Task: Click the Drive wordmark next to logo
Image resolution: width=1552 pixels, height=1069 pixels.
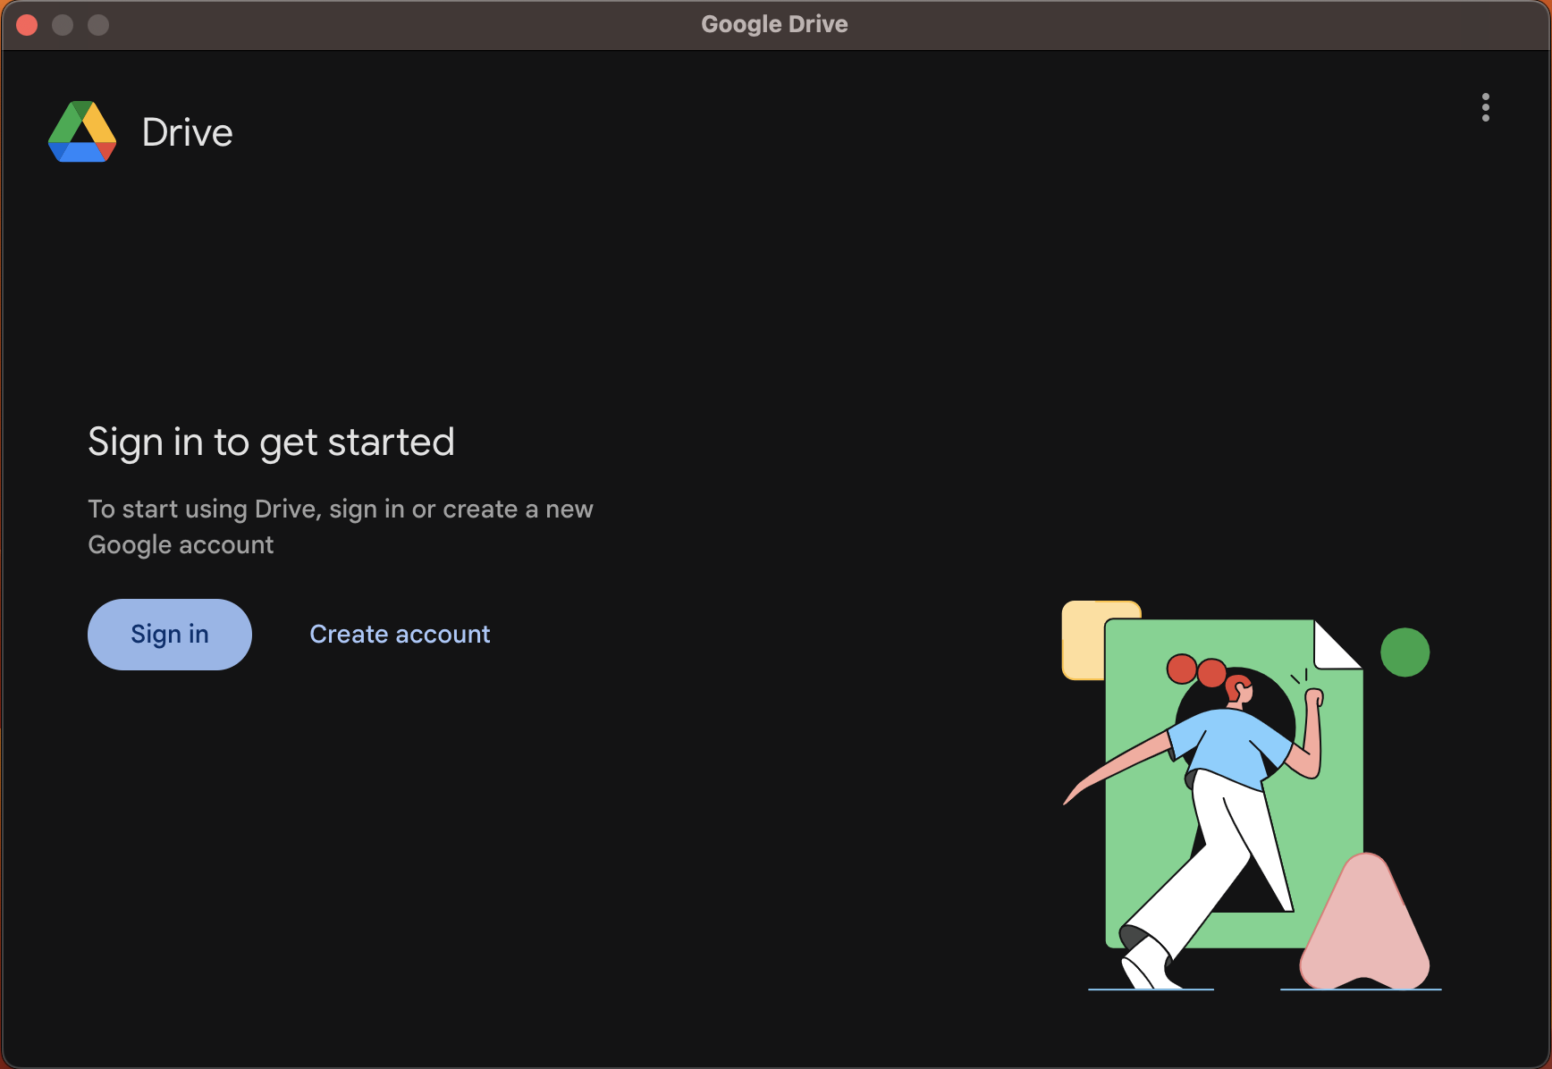Action: point(187,132)
